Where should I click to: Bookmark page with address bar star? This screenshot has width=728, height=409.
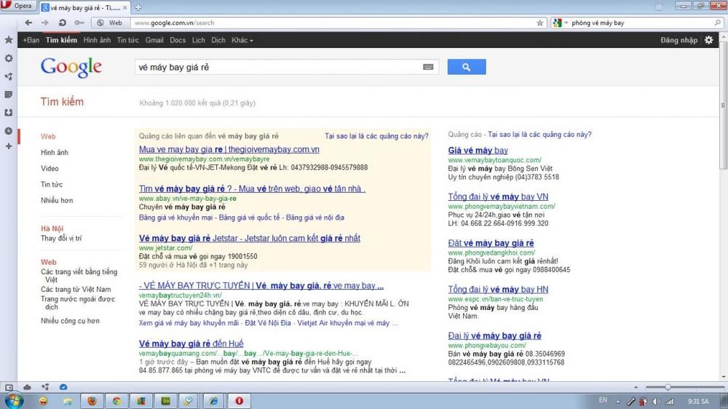tap(540, 23)
